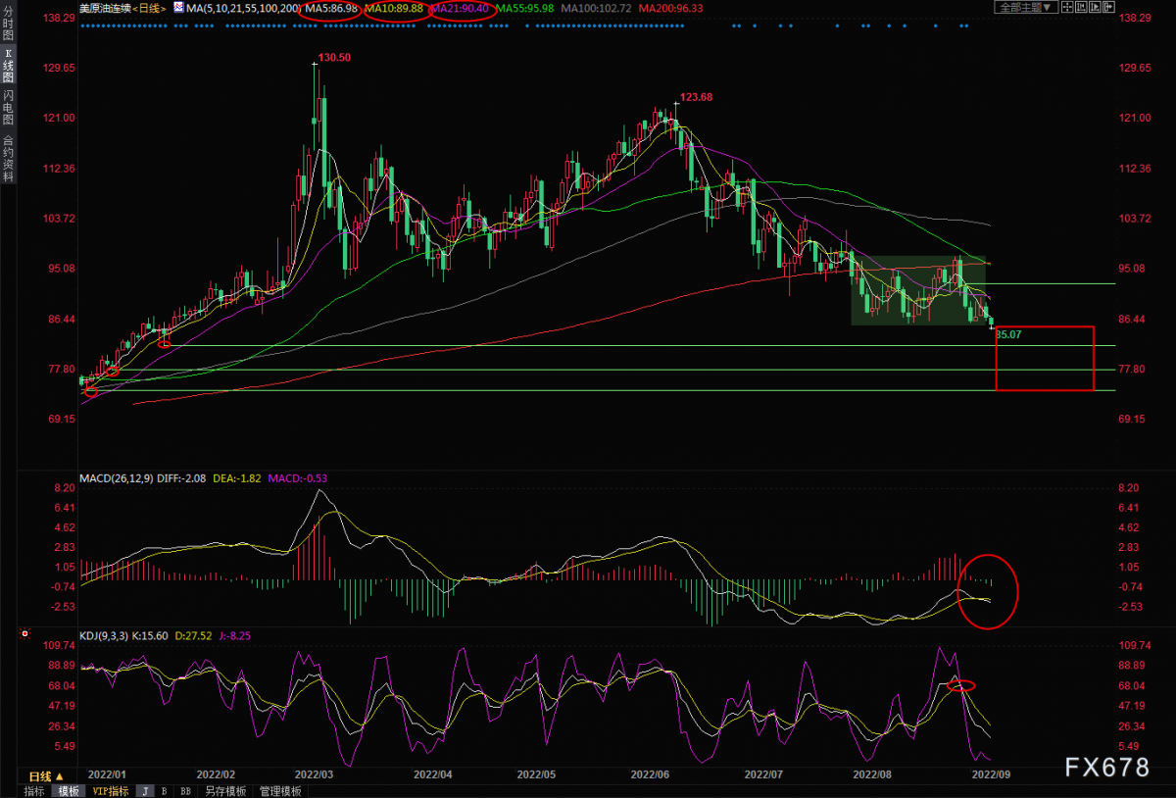Click the crosshair move icon at top right
This screenshot has width=1176, height=798.
1067,7
